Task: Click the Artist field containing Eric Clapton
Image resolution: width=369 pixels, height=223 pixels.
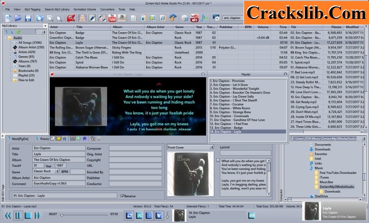Action: (59, 148)
